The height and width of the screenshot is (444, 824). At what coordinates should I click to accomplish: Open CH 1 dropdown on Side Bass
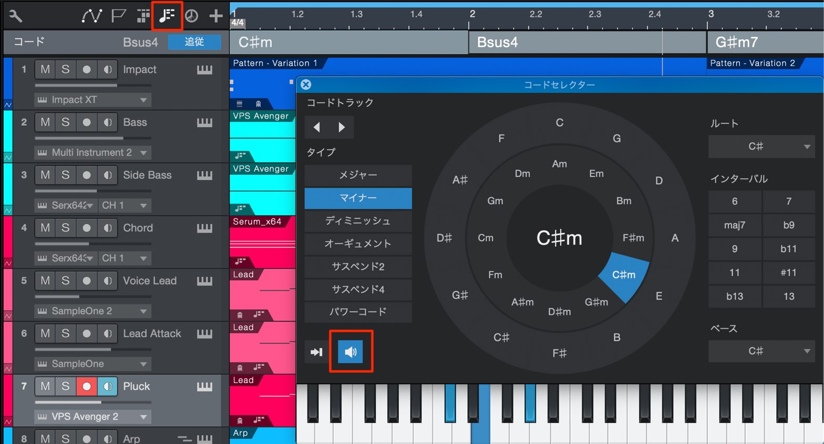point(125,205)
